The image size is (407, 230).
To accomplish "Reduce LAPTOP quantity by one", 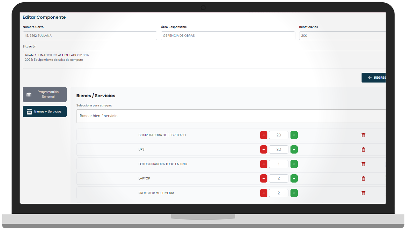I will (x=263, y=179).
